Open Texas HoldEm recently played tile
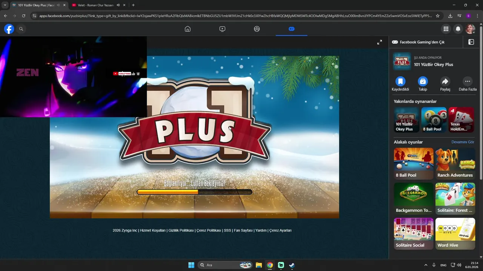This screenshot has width=483, height=271. (x=461, y=120)
